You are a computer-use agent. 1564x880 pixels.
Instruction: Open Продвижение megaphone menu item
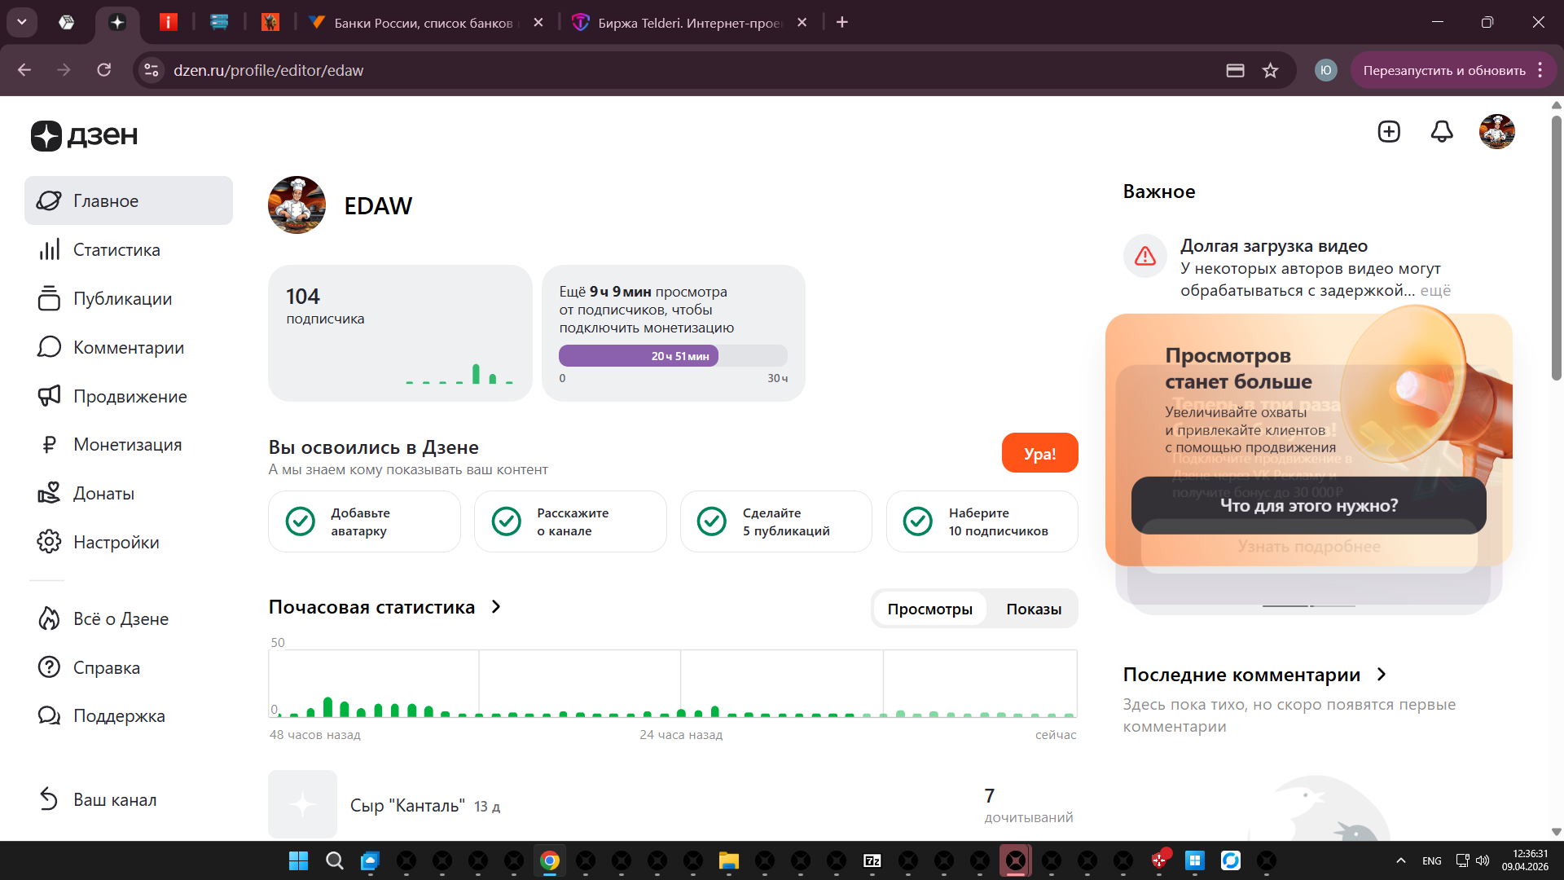tap(130, 397)
